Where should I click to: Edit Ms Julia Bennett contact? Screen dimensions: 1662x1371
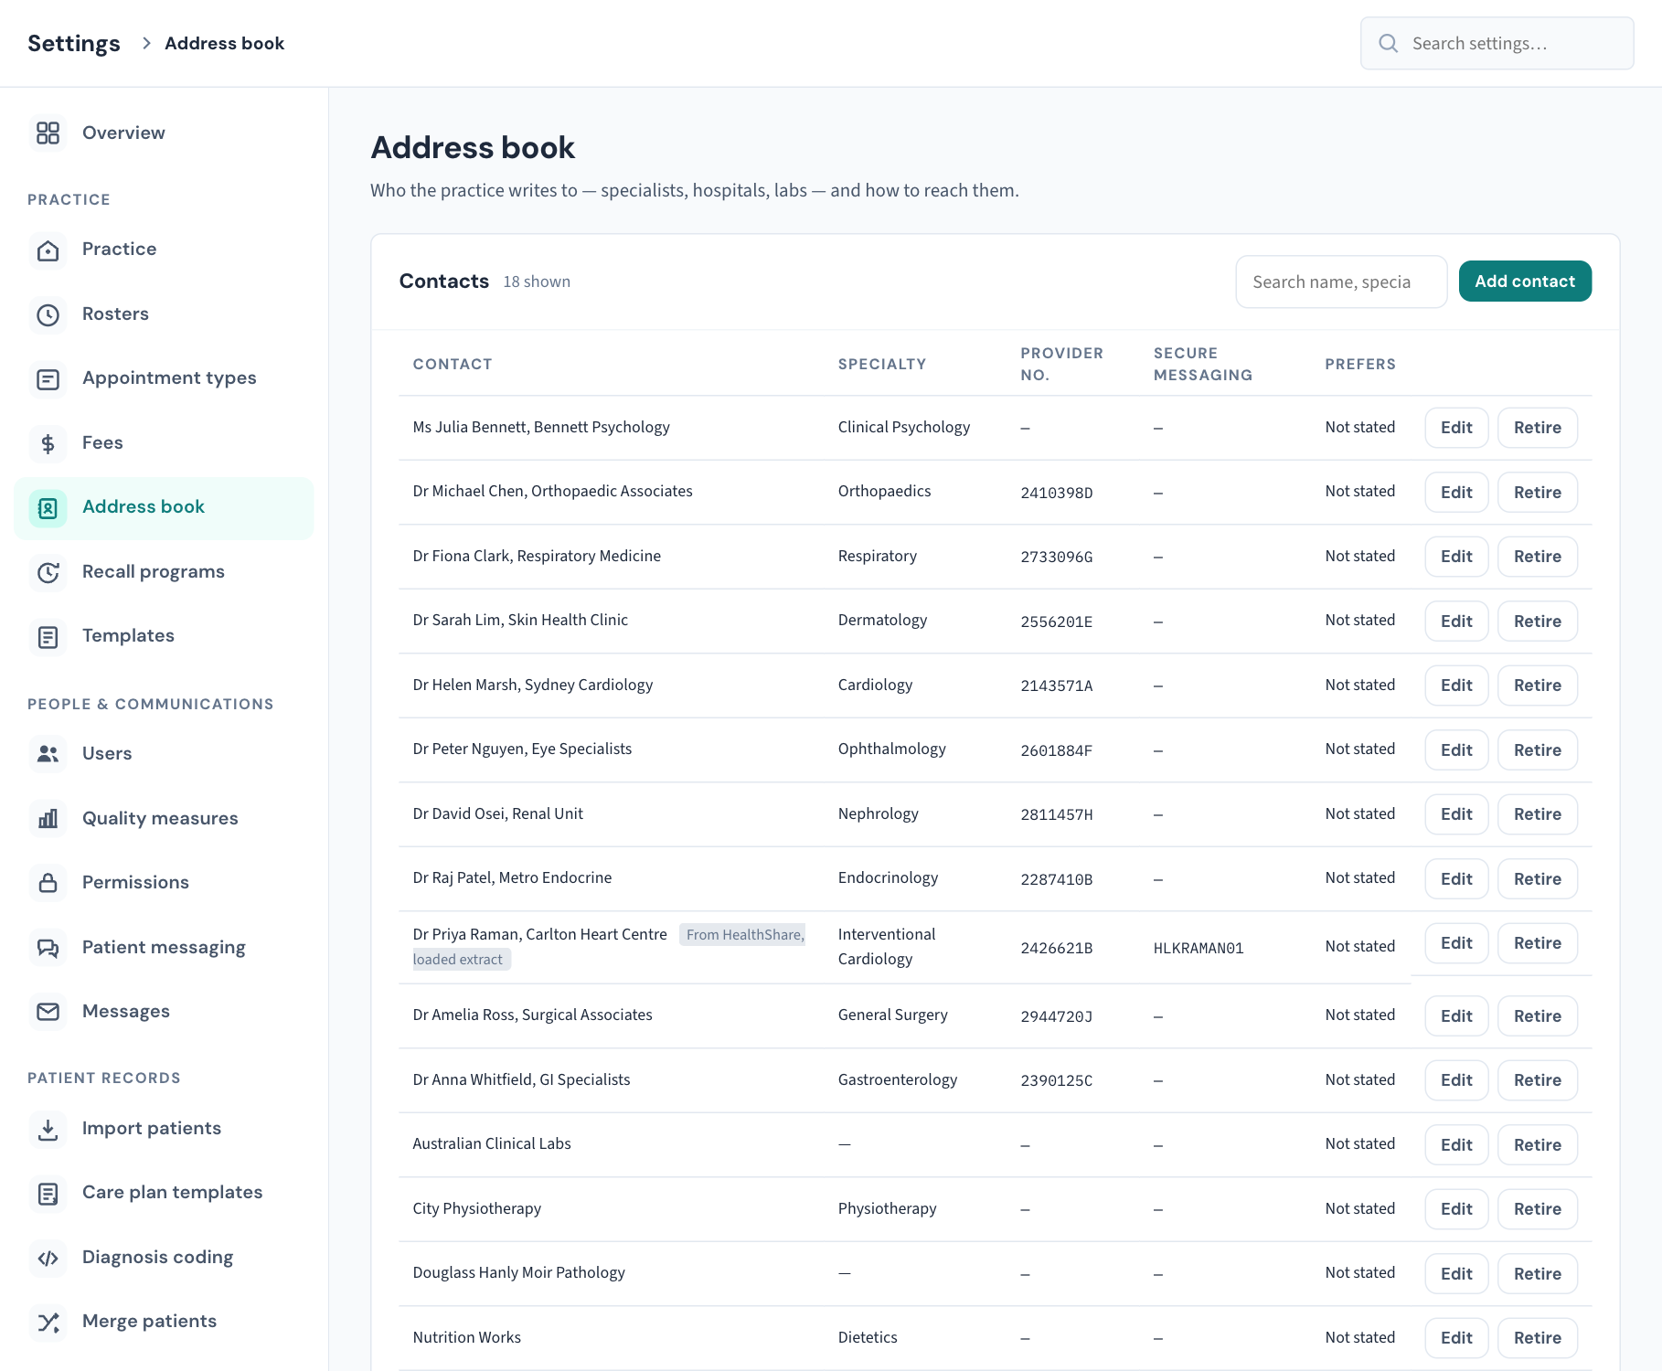pyautogui.click(x=1456, y=428)
